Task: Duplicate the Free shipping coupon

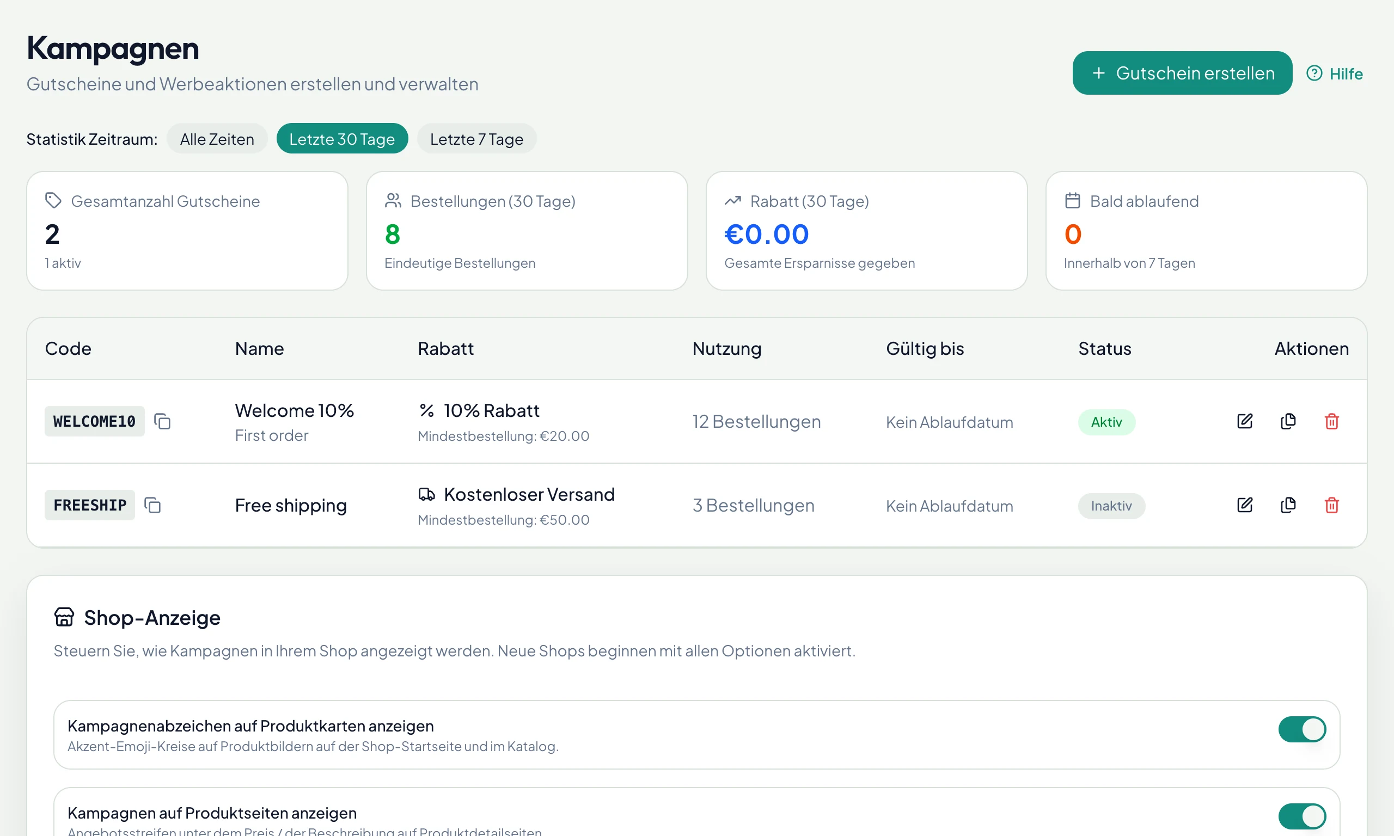Action: coord(1288,505)
